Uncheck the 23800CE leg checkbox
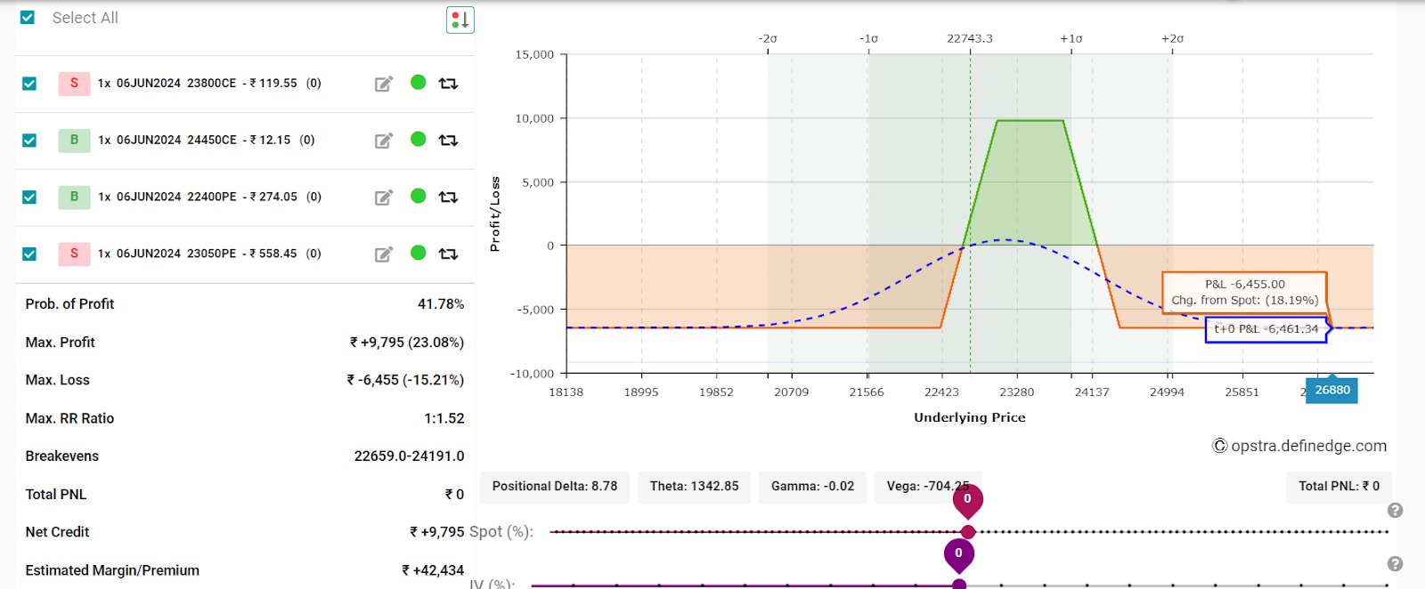 (x=29, y=84)
